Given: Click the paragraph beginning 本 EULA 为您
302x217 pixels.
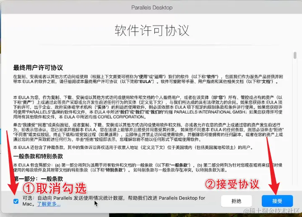Looking at the screenshot, I should (148, 107).
